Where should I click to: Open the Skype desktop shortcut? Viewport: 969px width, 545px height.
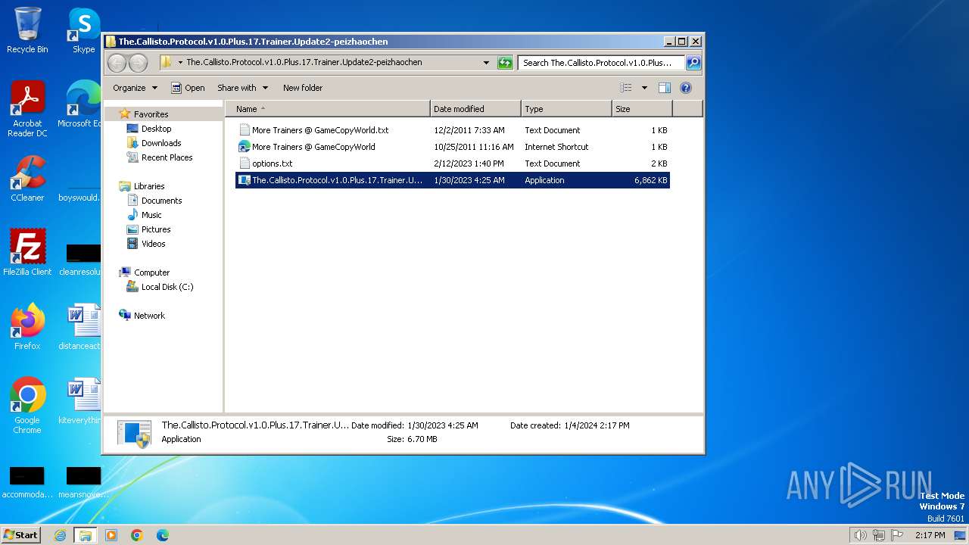[x=83, y=30]
